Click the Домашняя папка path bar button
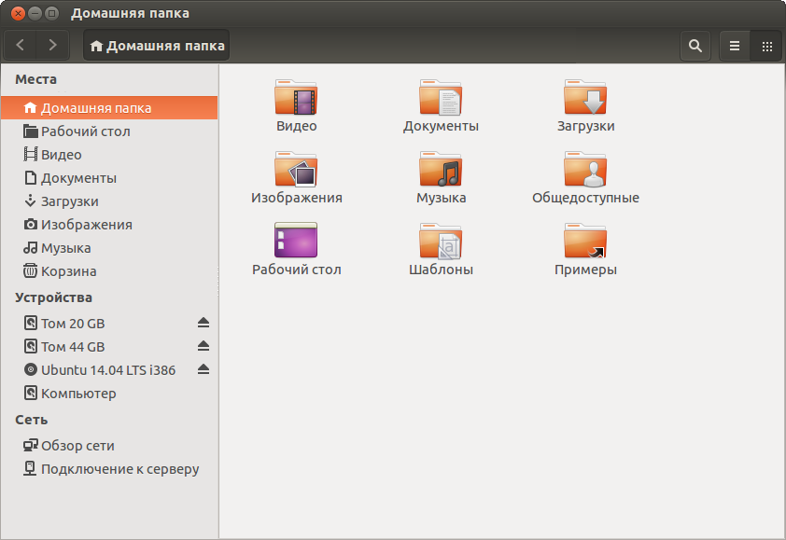The width and height of the screenshot is (786, 540). tap(157, 46)
